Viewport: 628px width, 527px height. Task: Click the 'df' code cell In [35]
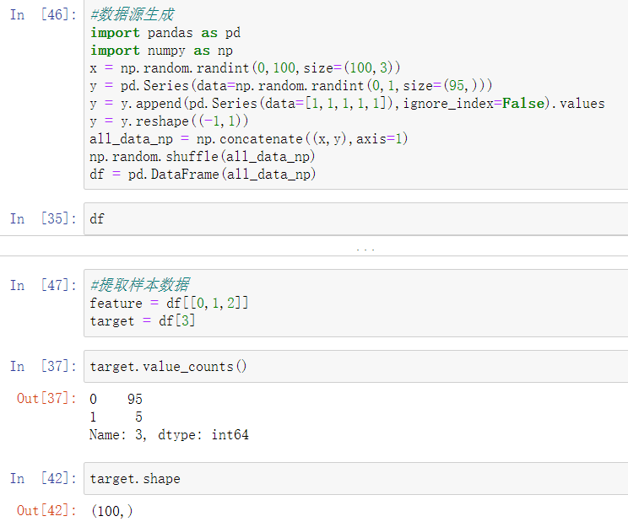tap(355, 218)
